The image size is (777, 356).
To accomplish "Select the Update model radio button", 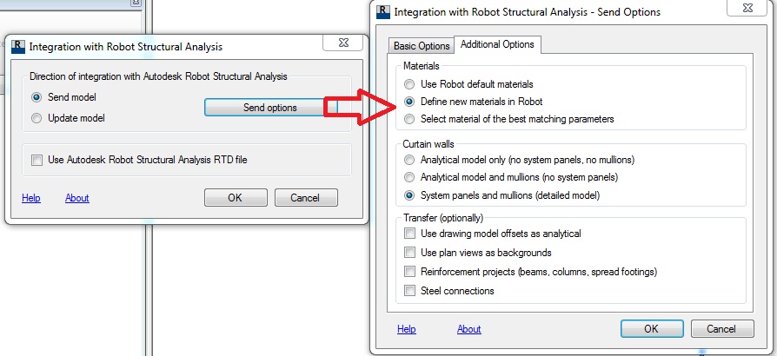I will pyautogui.click(x=37, y=118).
